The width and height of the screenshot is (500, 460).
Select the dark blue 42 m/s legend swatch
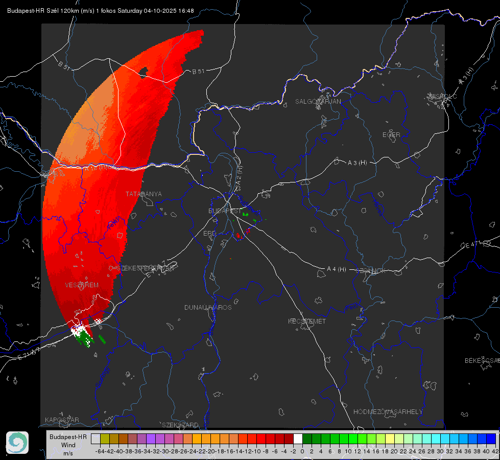click(x=491, y=439)
